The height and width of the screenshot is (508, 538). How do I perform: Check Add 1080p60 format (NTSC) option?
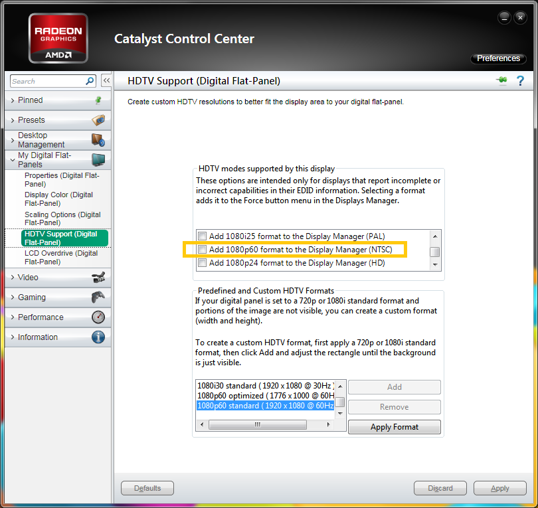[x=202, y=250]
